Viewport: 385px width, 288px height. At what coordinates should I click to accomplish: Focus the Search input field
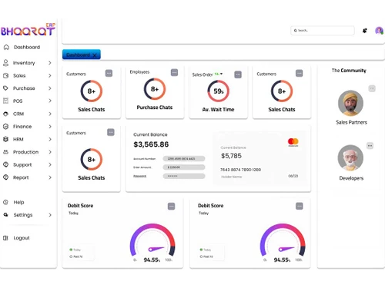coord(323,31)
